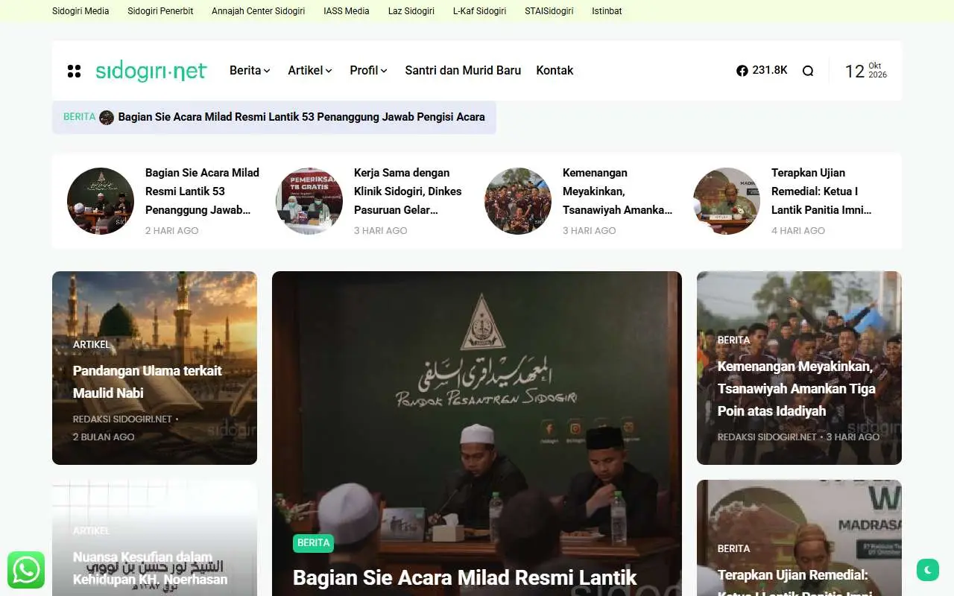This screenshot has width=954, height=596.
Task: Click the date 12 Okt 2026
Action: (865, 71)
